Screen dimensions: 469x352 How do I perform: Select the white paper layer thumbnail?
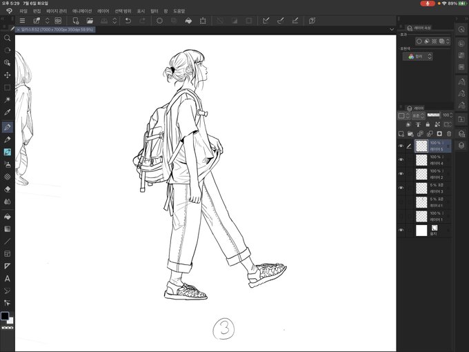pyautogui.click(x=421, y=230)
